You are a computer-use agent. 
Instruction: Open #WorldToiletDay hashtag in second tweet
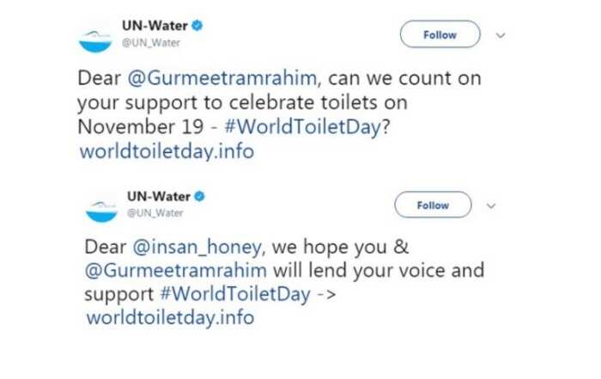(x=235, y=294)
